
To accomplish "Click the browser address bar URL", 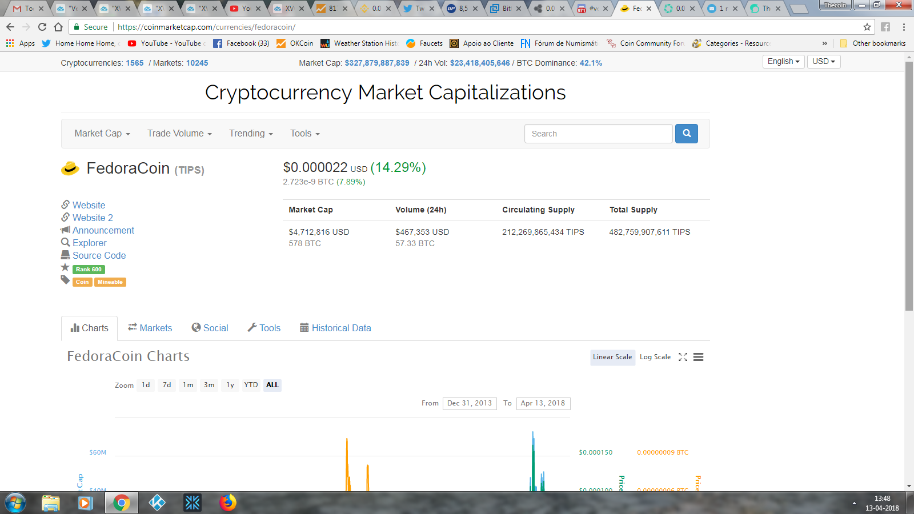I will tap(206, 27).
